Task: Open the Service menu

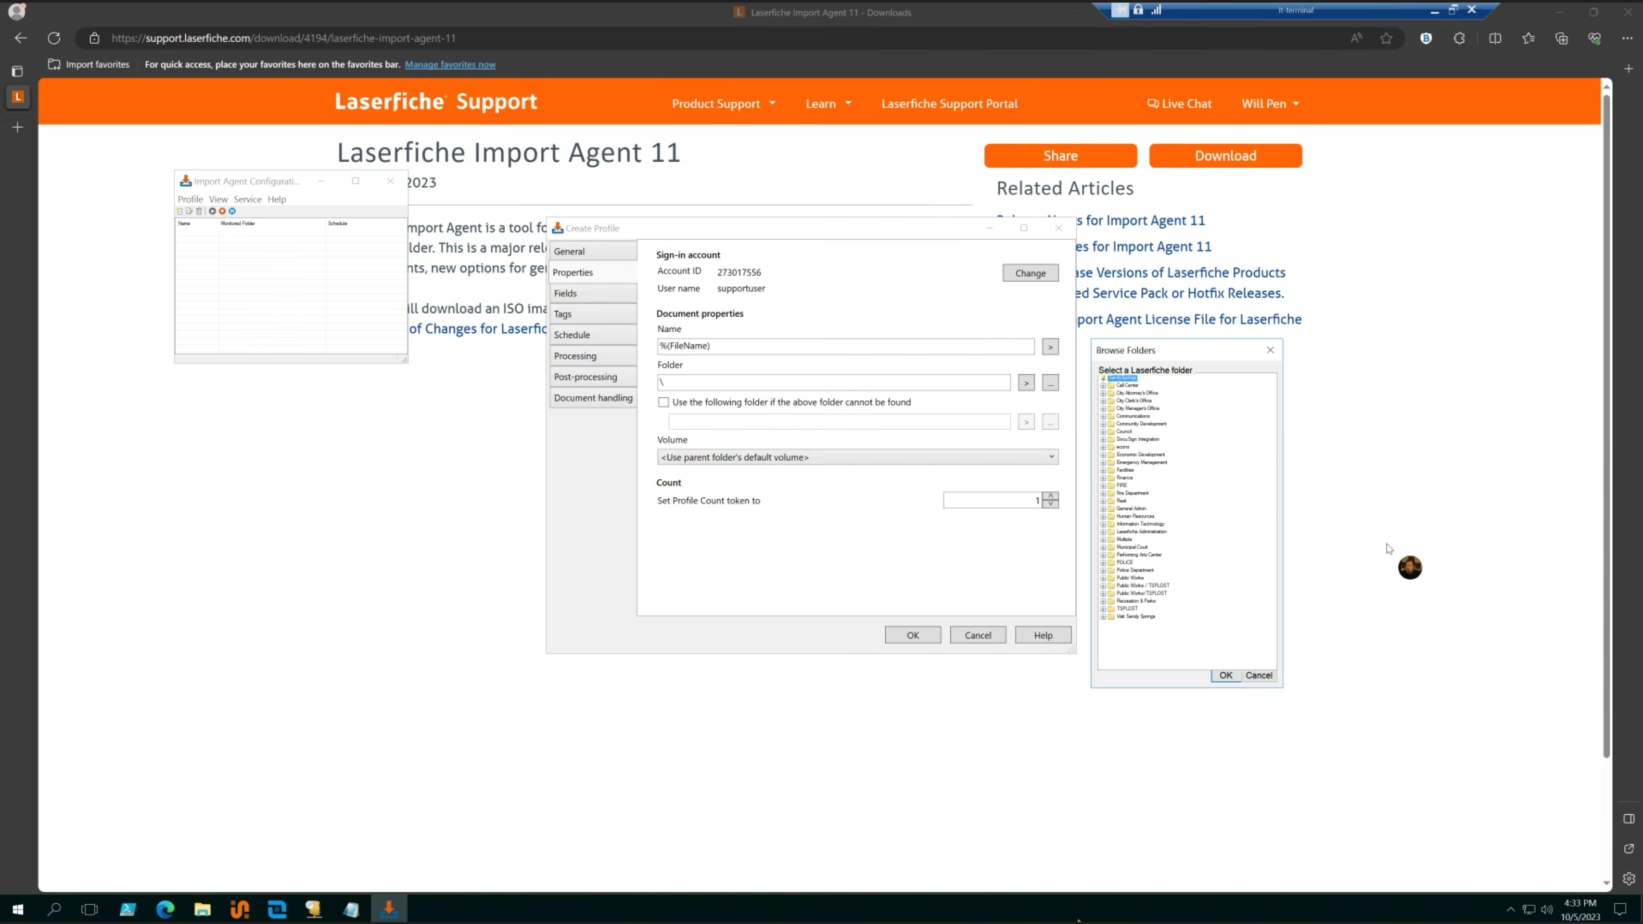Action: tap(248, 200)
